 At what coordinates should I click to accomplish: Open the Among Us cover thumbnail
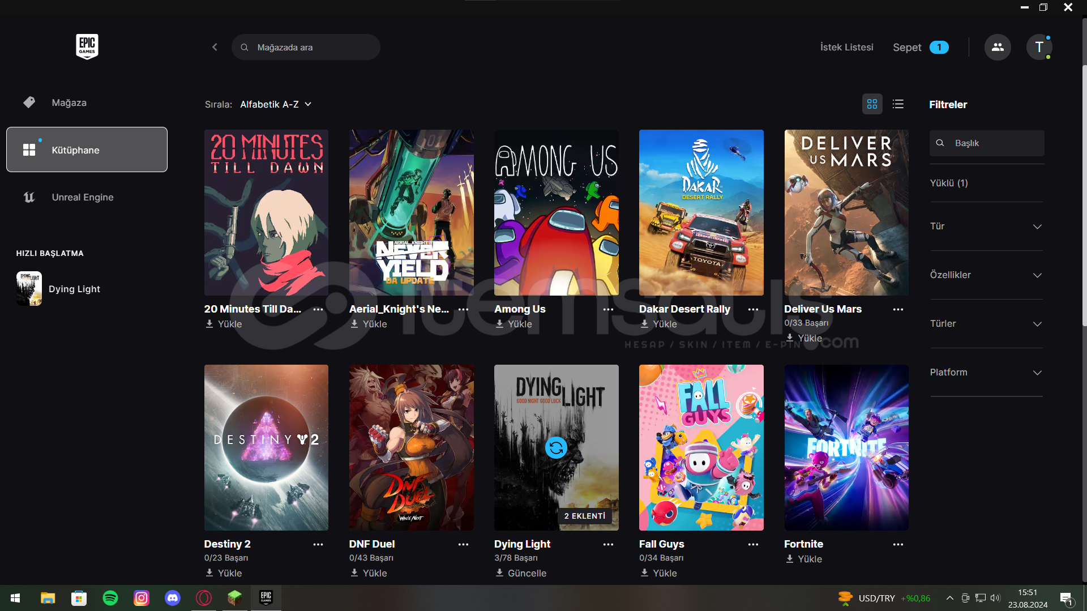pos(556,212)
